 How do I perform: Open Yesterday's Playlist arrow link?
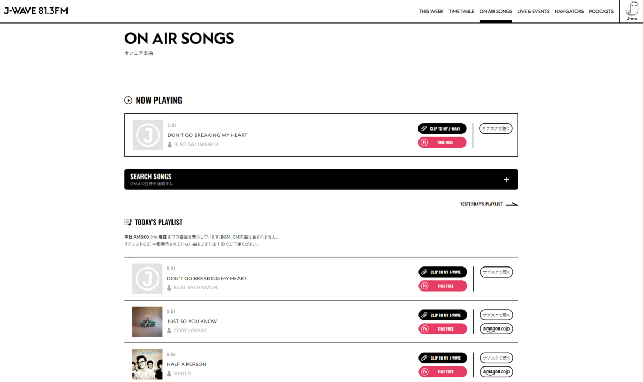[489, 204]
